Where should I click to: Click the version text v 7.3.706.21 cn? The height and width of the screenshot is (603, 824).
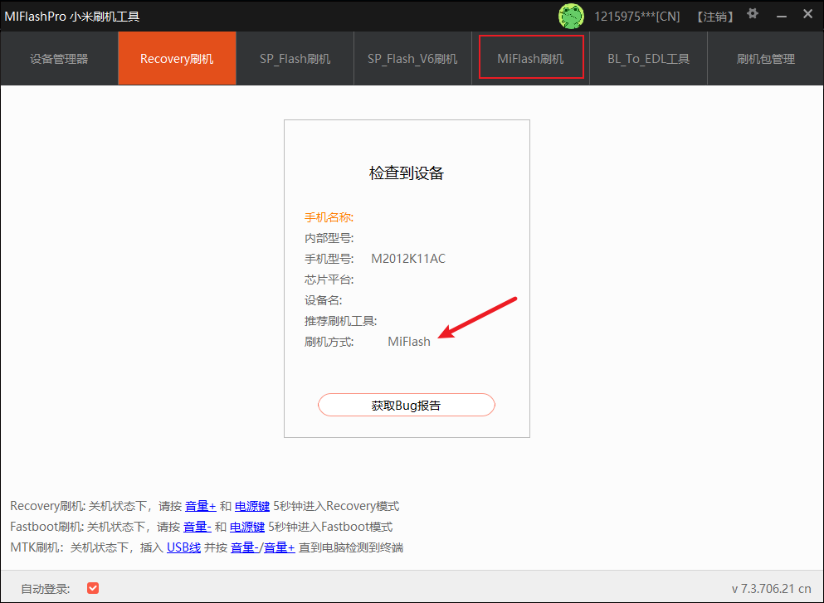[x=772, y=589]
